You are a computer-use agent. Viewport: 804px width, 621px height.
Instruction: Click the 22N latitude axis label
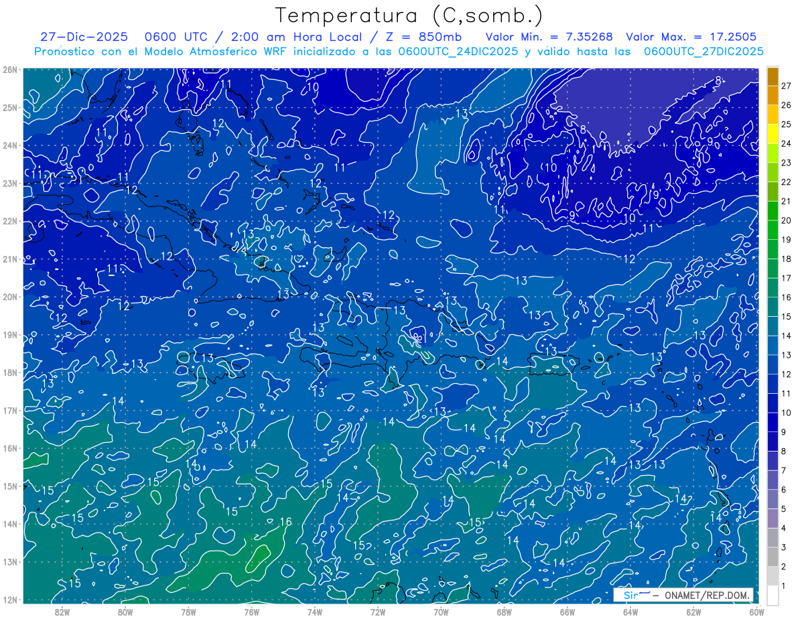pos(10,221)
